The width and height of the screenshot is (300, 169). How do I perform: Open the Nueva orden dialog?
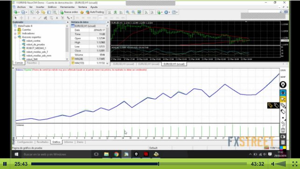pyautogui.click(x=69, y=12)
